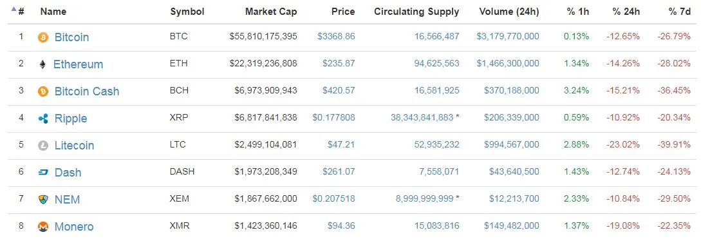The width and height of the screenshot is (701, 239).
Task: Open the Ethereum name link
Action: (x=79, y=64)
